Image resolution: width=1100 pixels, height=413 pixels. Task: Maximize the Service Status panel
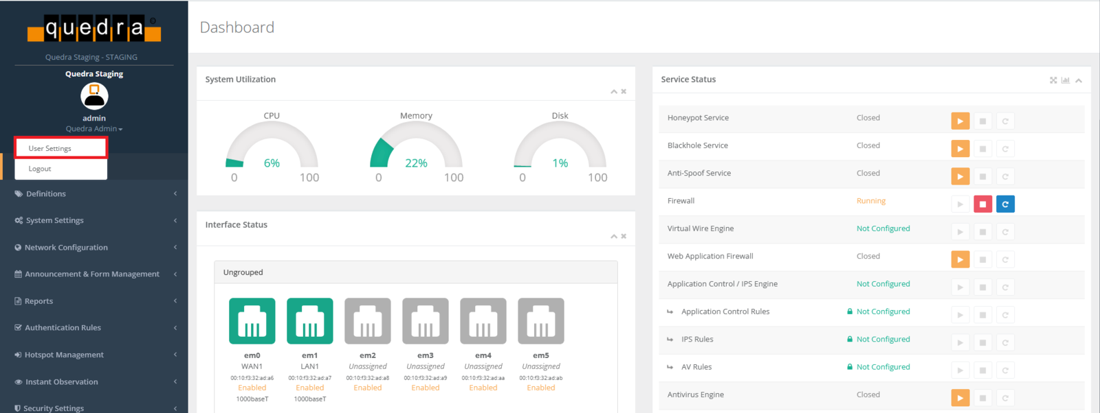[1053, 80]
